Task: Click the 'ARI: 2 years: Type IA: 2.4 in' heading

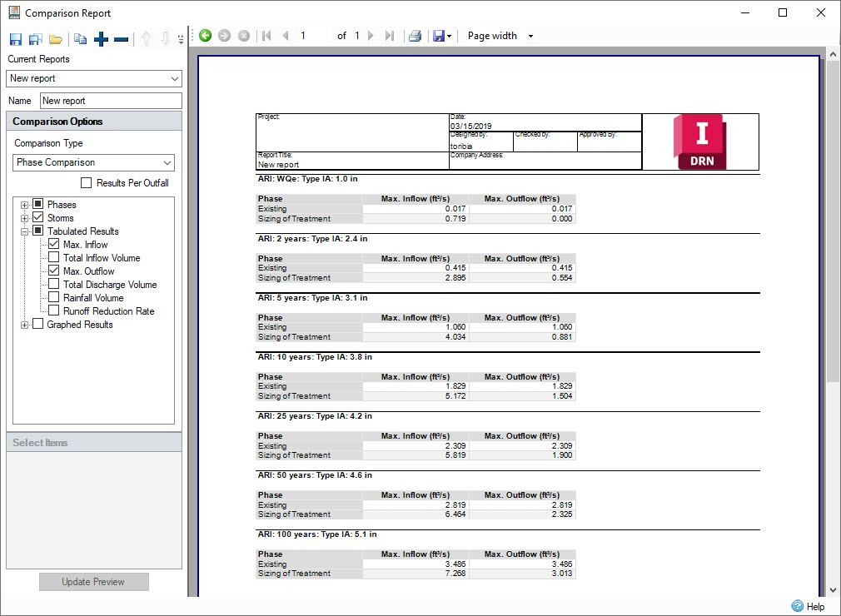Action: click(312, 239)
